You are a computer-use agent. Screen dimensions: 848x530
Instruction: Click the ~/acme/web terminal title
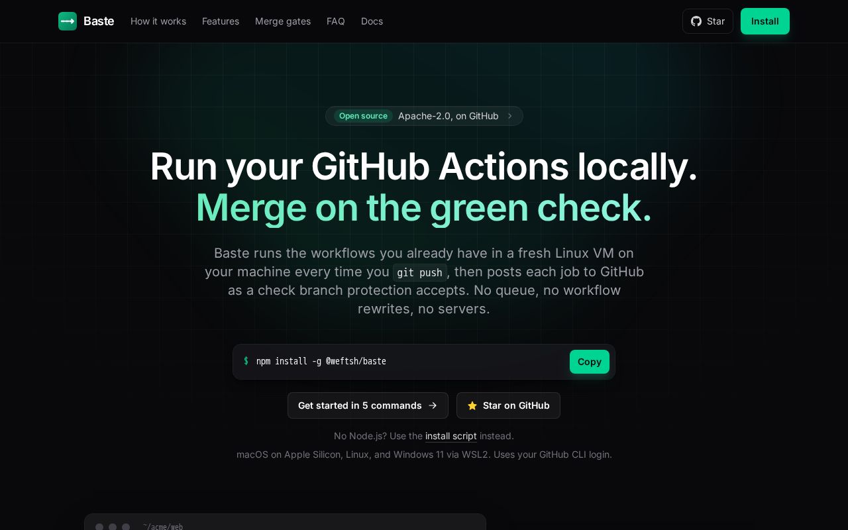coord(163,527)
